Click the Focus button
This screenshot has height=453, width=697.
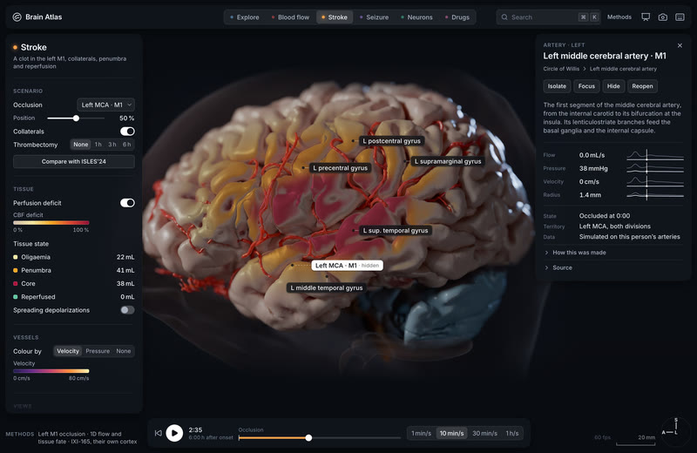tap(586, 86)
